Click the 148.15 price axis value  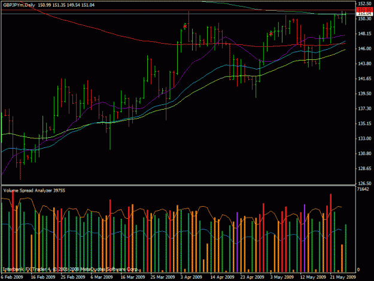click(x=364, y=34)
